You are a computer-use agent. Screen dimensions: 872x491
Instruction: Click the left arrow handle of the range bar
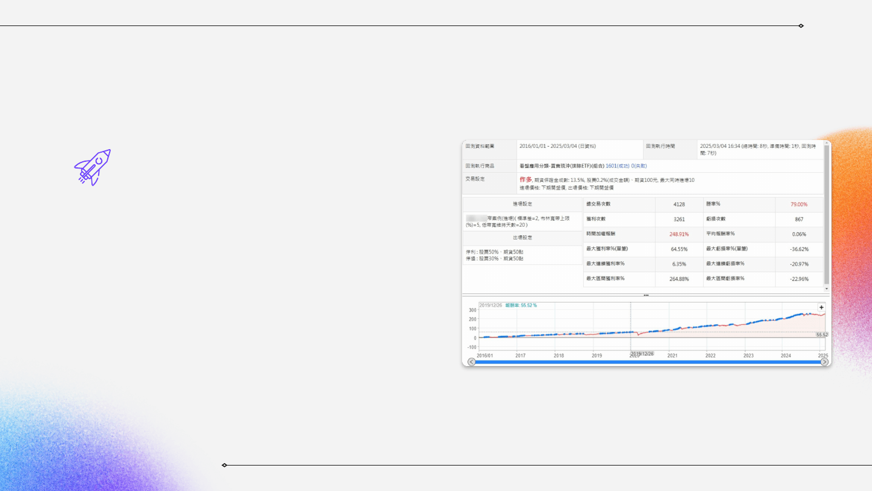[x=472, y=362]
